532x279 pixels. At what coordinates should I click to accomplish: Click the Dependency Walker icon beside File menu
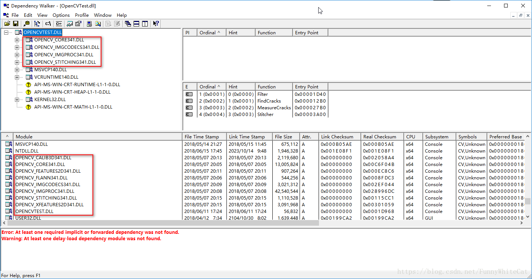[x=6, y=15]
